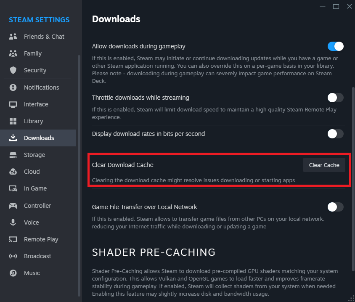Screen dimensions: 355x302
Task: Open the Family settings section
Action: pos(33,53)
